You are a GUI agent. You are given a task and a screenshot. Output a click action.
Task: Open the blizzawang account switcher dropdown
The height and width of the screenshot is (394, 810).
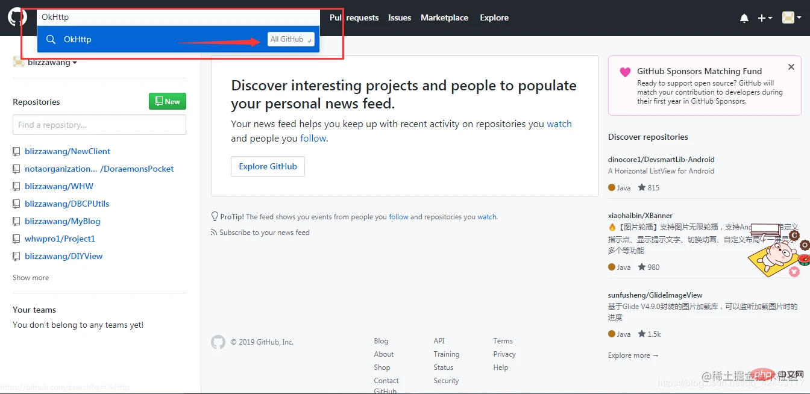(52, 63)
